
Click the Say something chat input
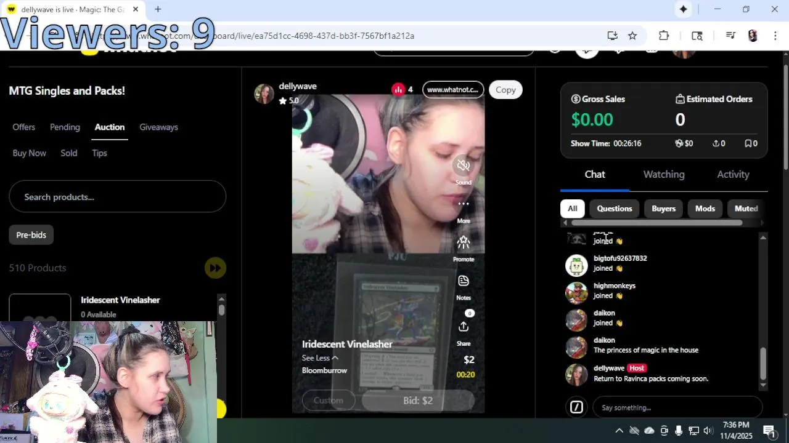pyautogui.click(x=677, y=407)
